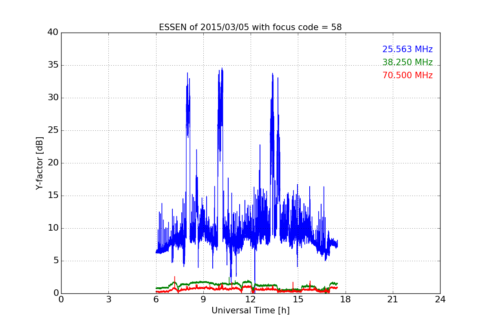Click the x-axis tick label 12
Viewport: 489px width, 326px height.
[x=251, y=300]
